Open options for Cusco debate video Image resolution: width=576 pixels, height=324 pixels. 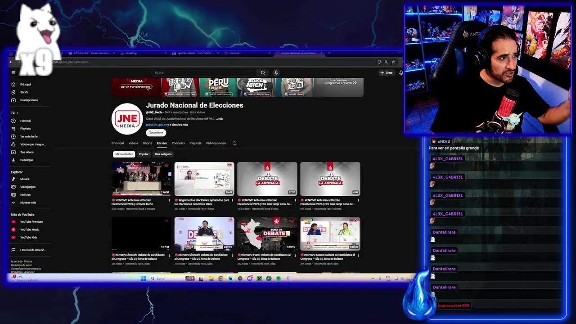(359, 256)
